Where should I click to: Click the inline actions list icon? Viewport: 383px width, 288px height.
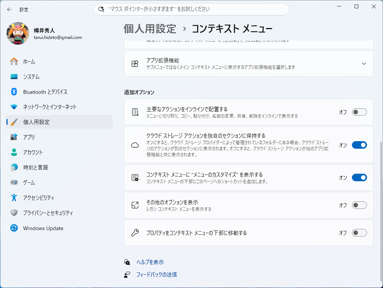pos(135,112)
